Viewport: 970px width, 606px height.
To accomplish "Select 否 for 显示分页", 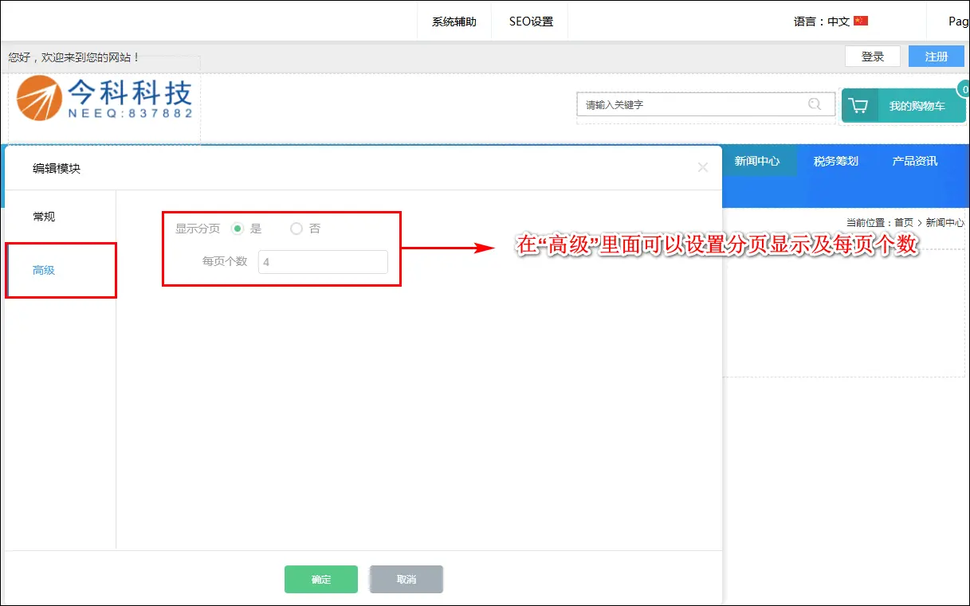I will click(x=296, y=229).
